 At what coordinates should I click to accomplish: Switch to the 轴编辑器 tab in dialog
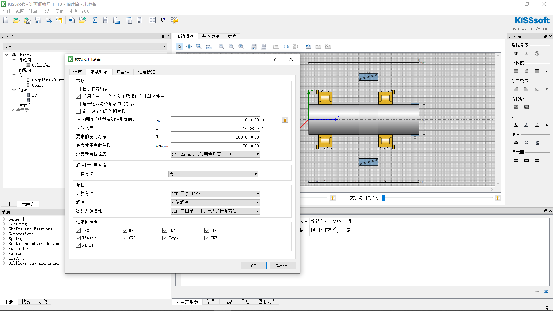click(x=147, y=72)
